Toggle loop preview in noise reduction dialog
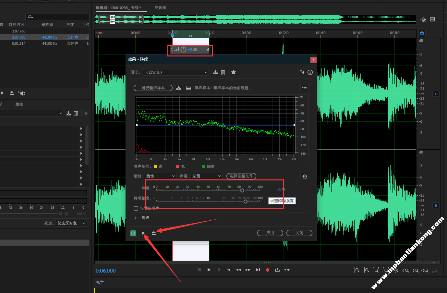 [x=154, y=233]
